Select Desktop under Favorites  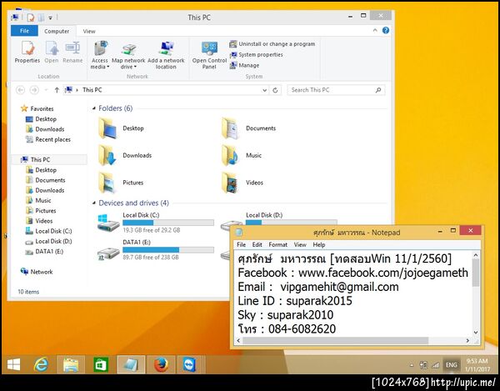click(x=41, y=119)
